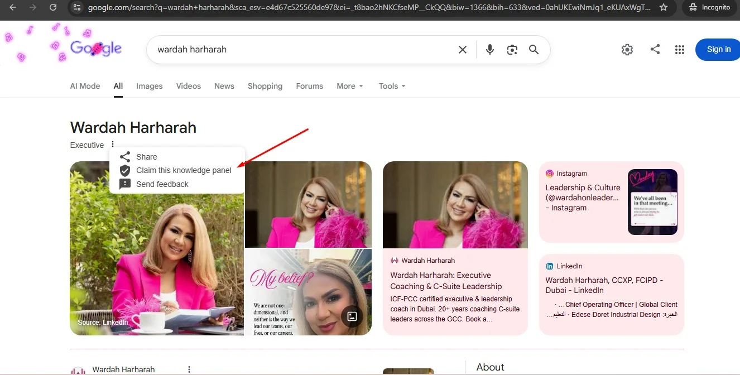Click the three-dot menu beside Executive

tap(113, 145)
